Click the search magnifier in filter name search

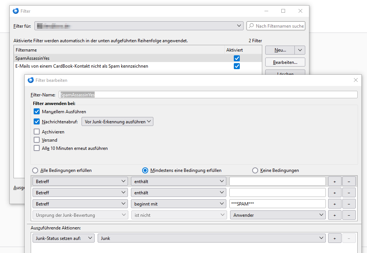(x=251, y=26)
